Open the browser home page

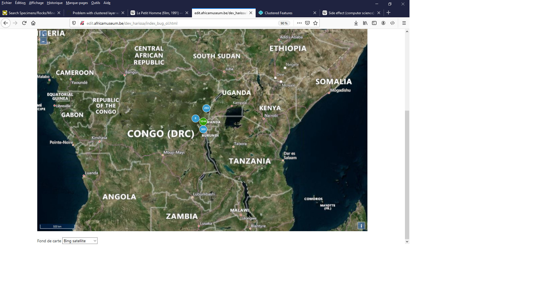[33, 23]
